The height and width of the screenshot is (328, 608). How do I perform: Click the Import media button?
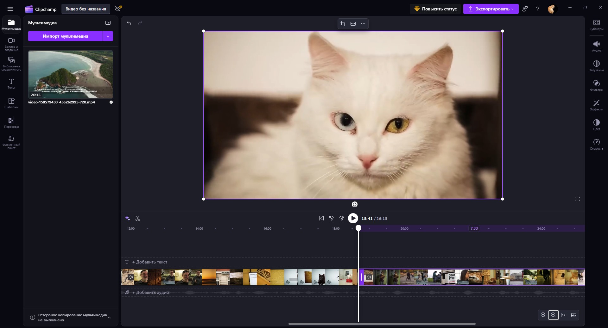click(65, 36)
